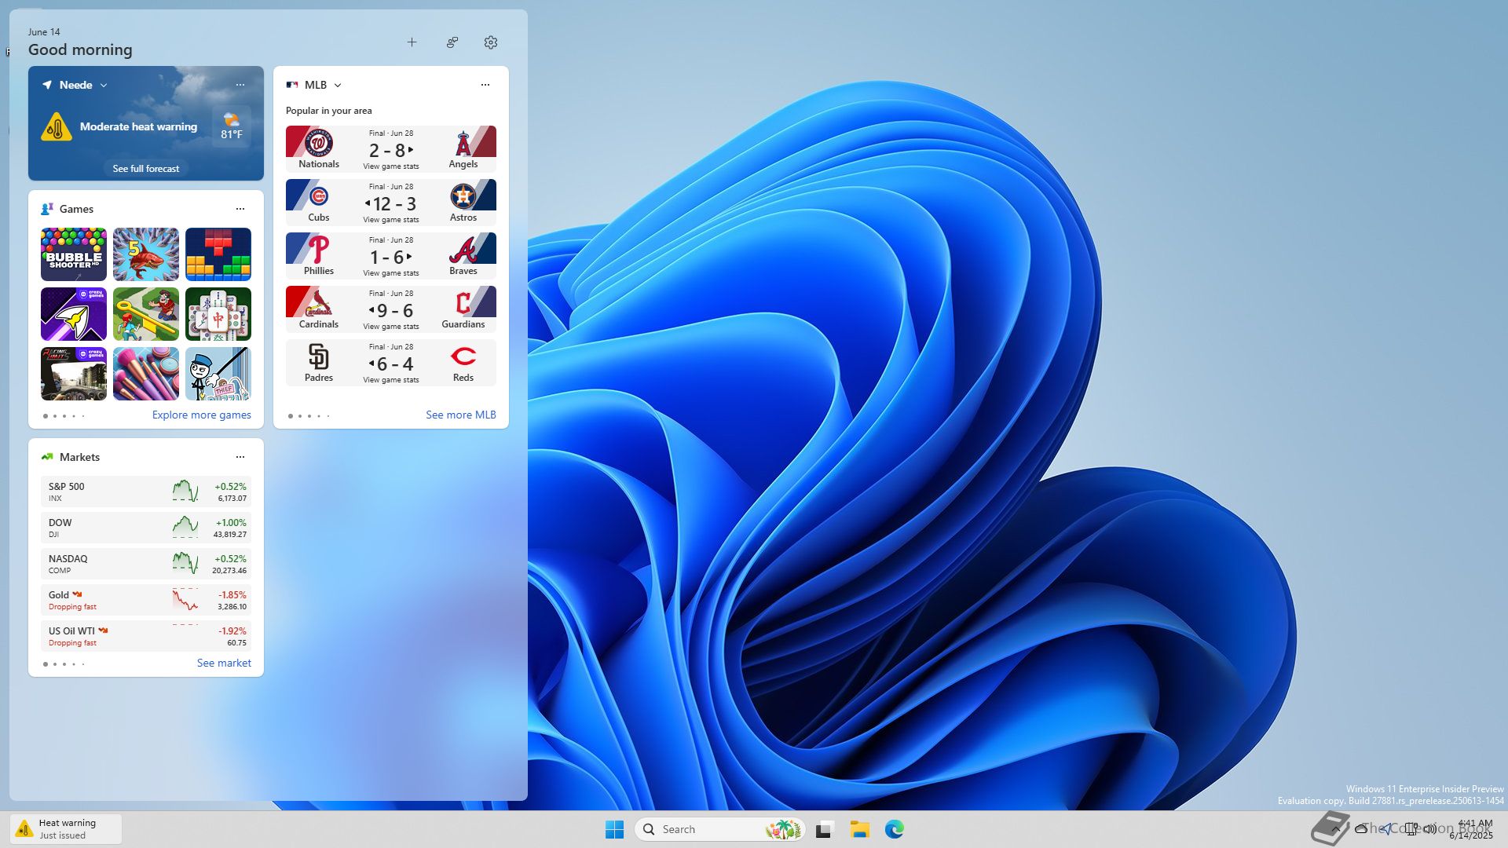Open the Mahjong game tile
Screen dimensions: 1508x848
[x=218, y=314]
